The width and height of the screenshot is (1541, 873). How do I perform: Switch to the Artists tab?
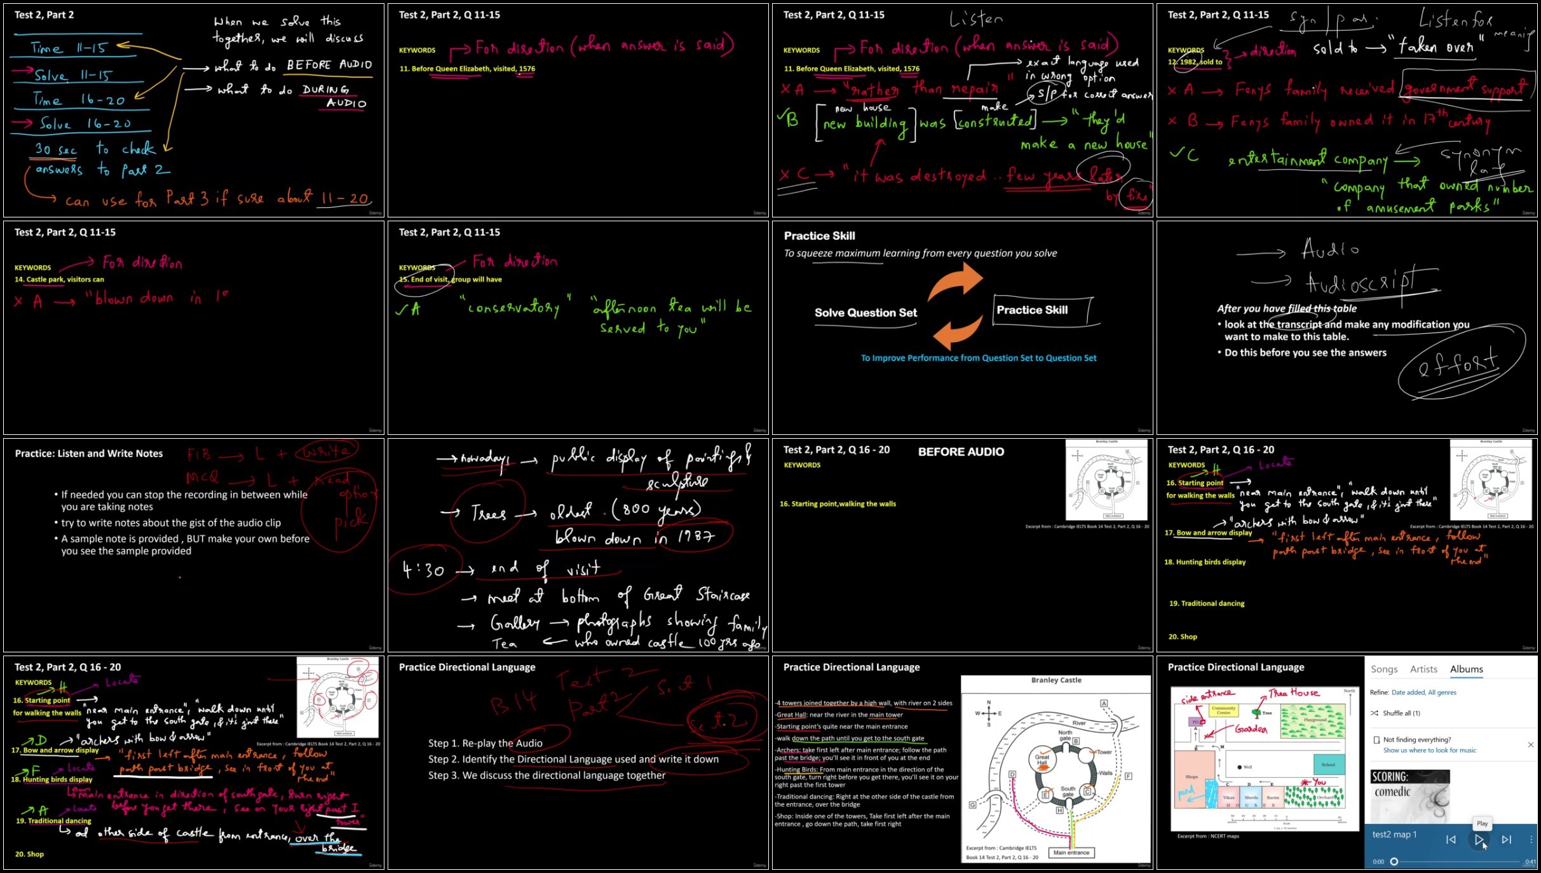coord(1423,669)
